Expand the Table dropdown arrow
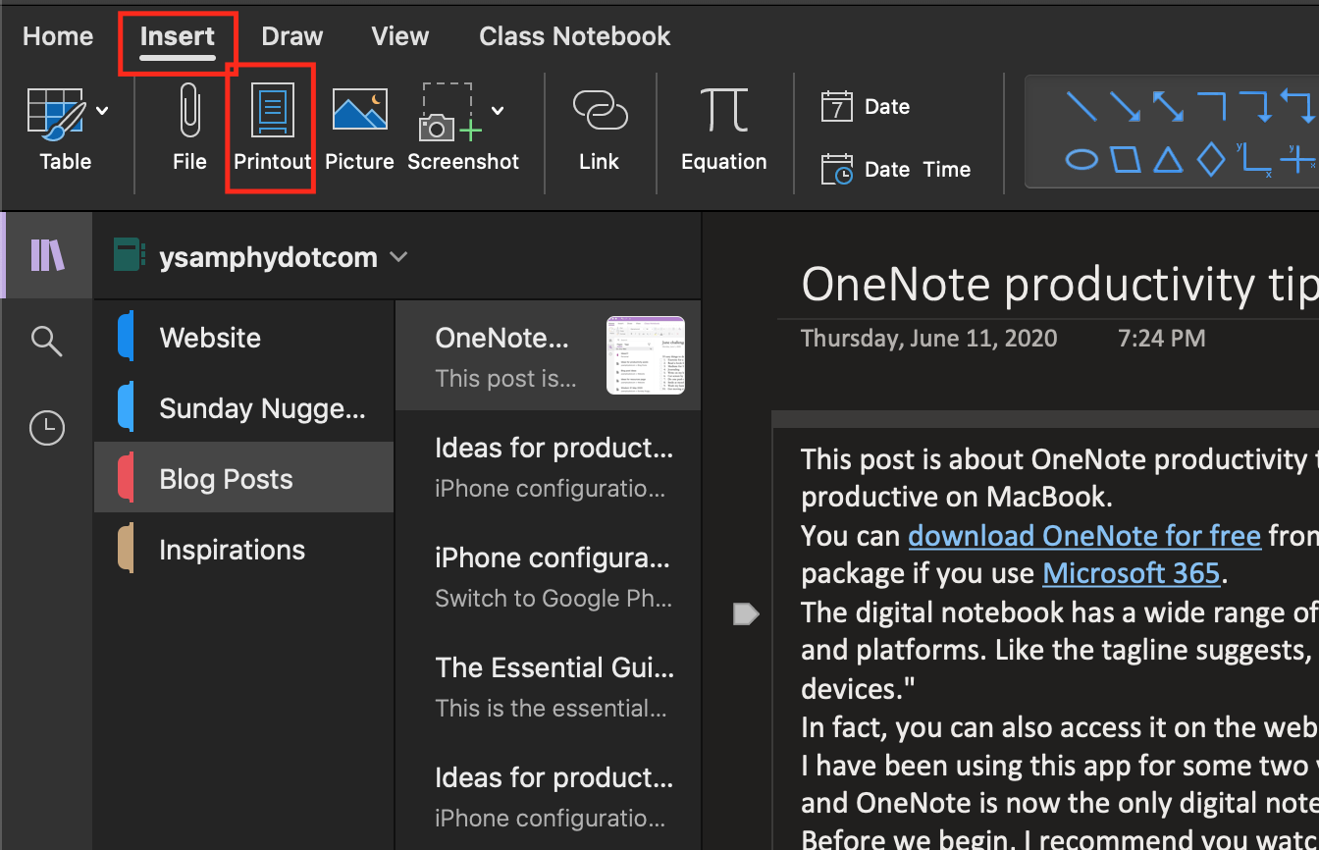The width and height of the screenshot is (1319, 850). pos(101,111)
